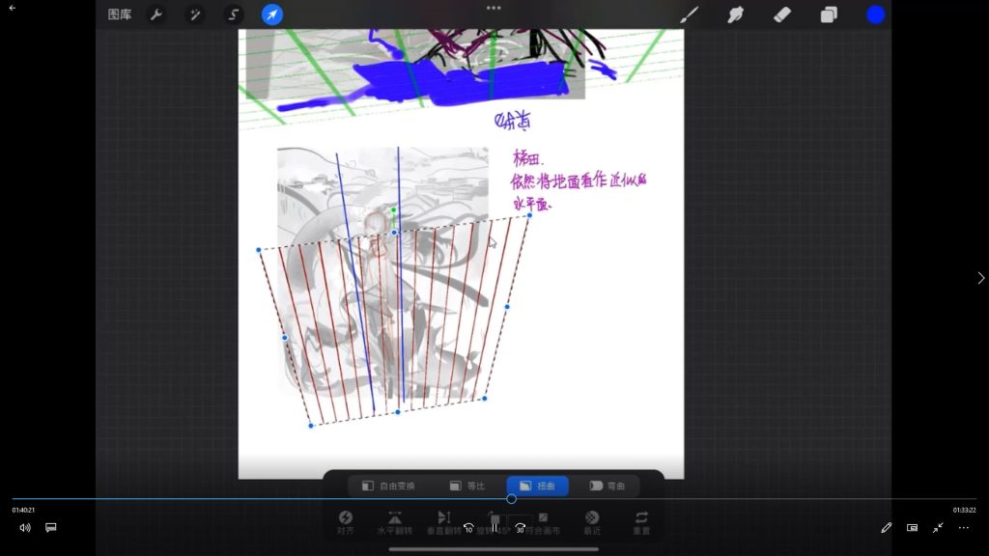Screen dimensions: 989x556
Task: Select 扭曲 distort mode
Action: 538,486
